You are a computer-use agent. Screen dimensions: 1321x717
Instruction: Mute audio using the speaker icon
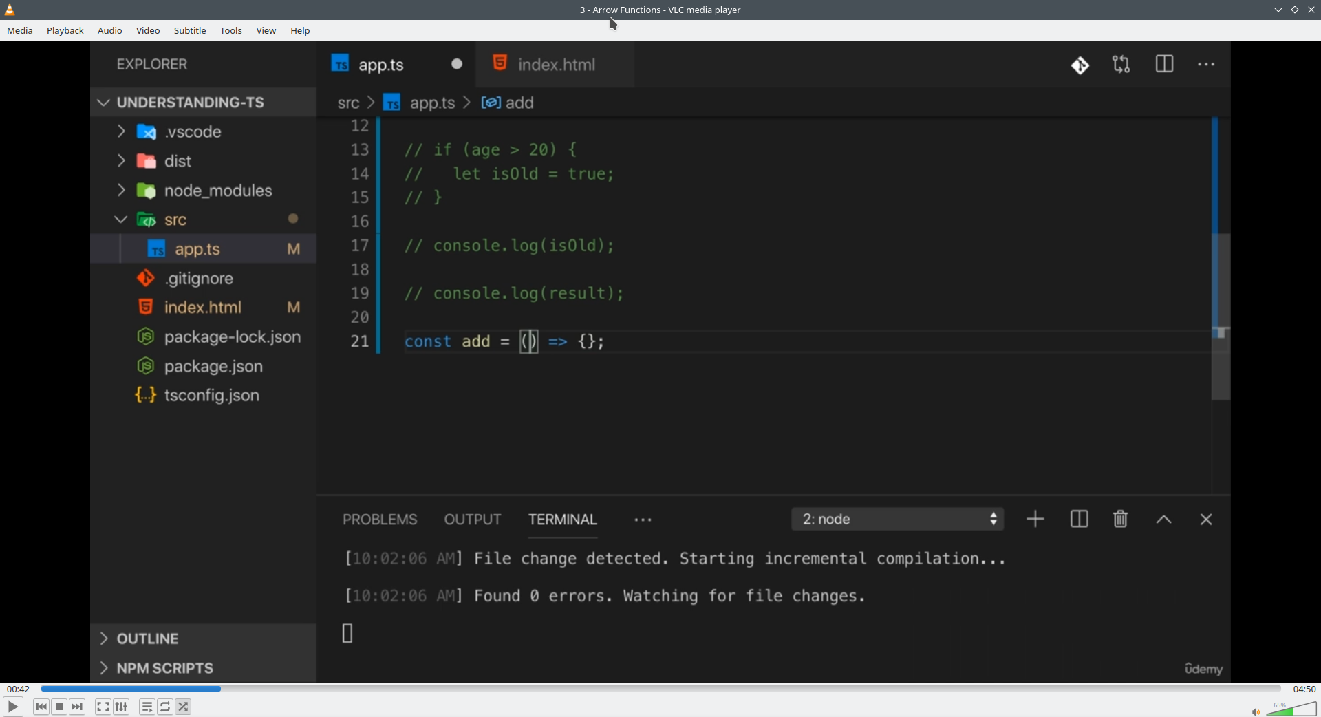(x=1256, y=711)
